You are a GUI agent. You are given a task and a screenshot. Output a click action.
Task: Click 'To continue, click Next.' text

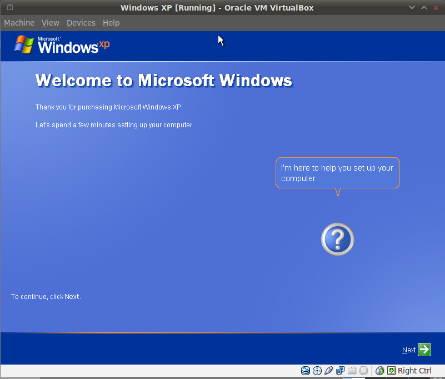46,297
